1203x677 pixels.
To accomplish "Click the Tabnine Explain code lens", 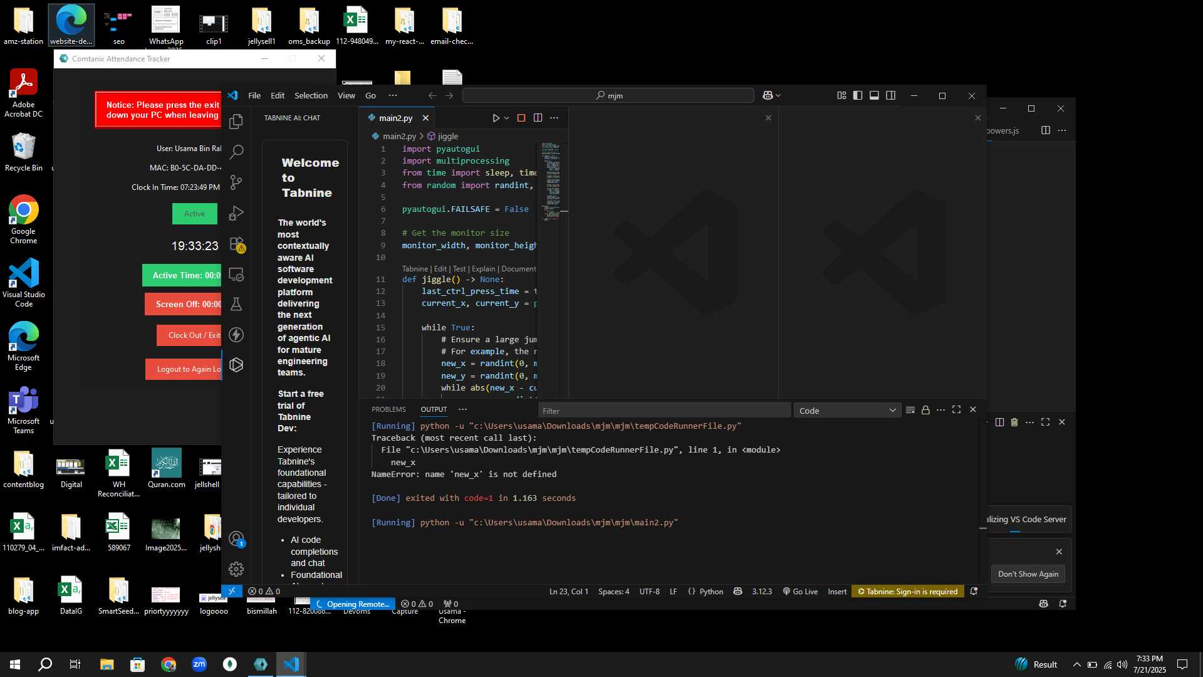I will 484,268.
